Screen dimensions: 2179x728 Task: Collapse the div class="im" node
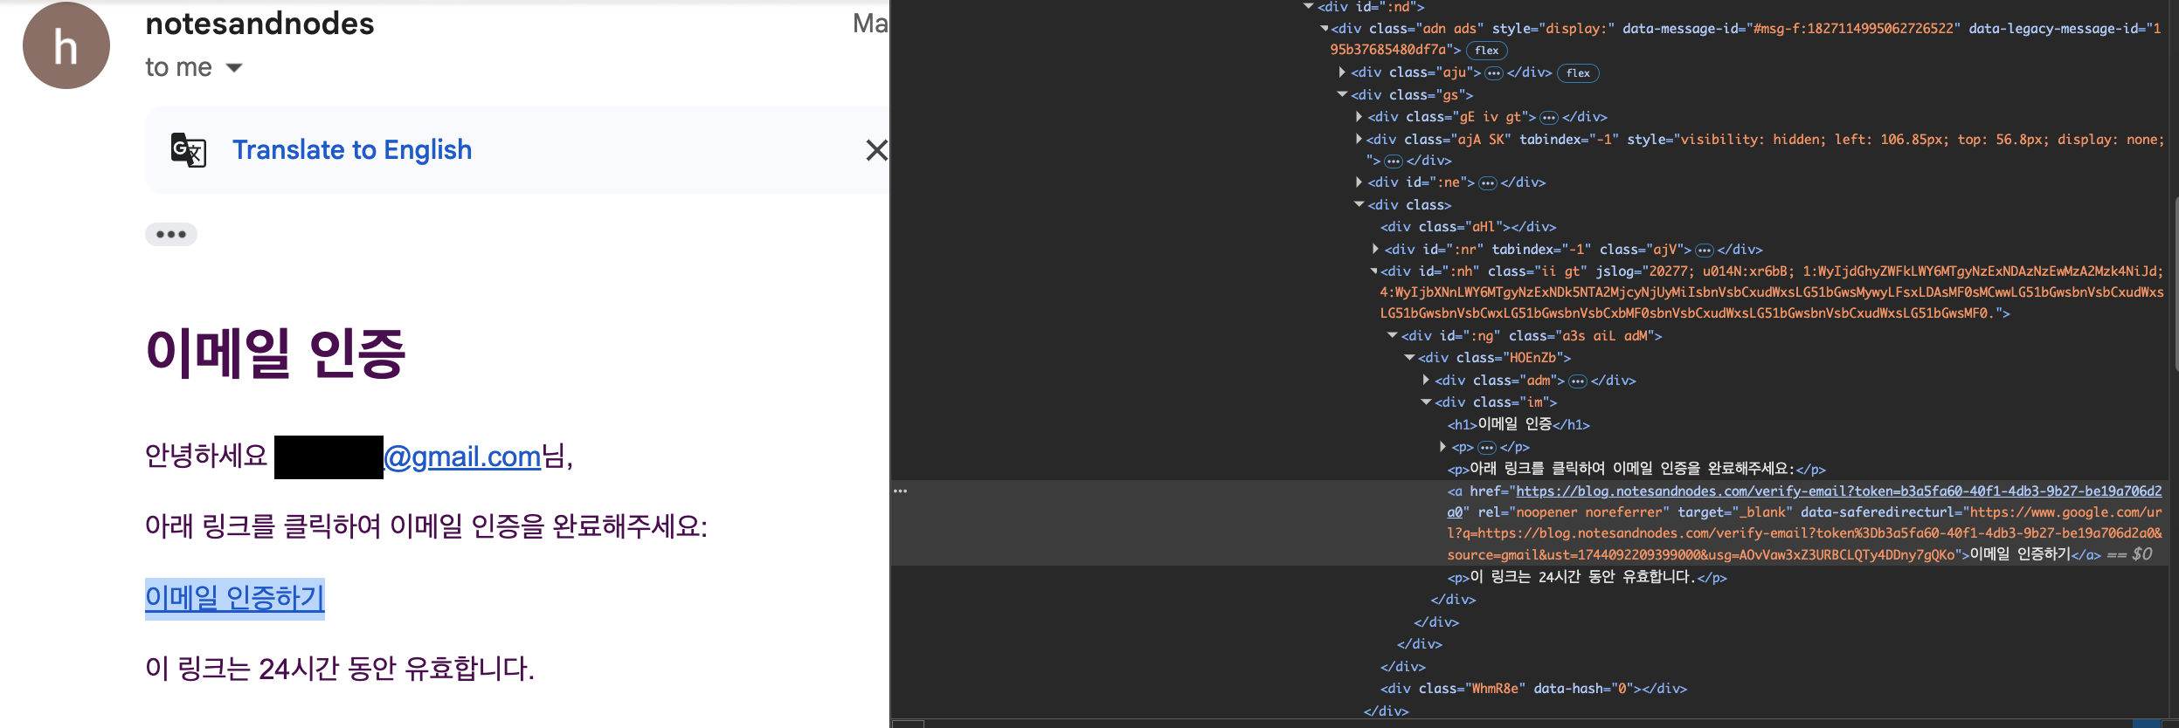pyautogui.click(x=1426, y=402)
